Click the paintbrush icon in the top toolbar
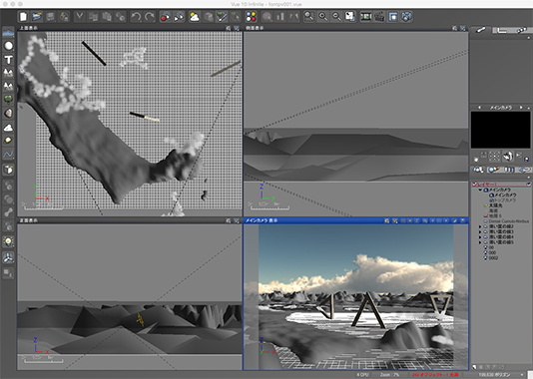Screen dimensions: 533x379 point(222,16)
